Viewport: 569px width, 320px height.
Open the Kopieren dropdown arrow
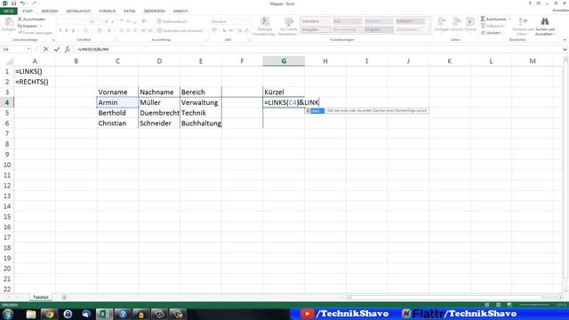point(40,26)
